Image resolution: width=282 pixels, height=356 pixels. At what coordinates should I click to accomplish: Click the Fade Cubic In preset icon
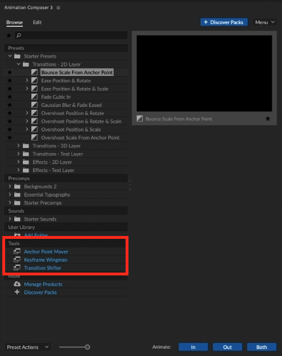point(34,97)
